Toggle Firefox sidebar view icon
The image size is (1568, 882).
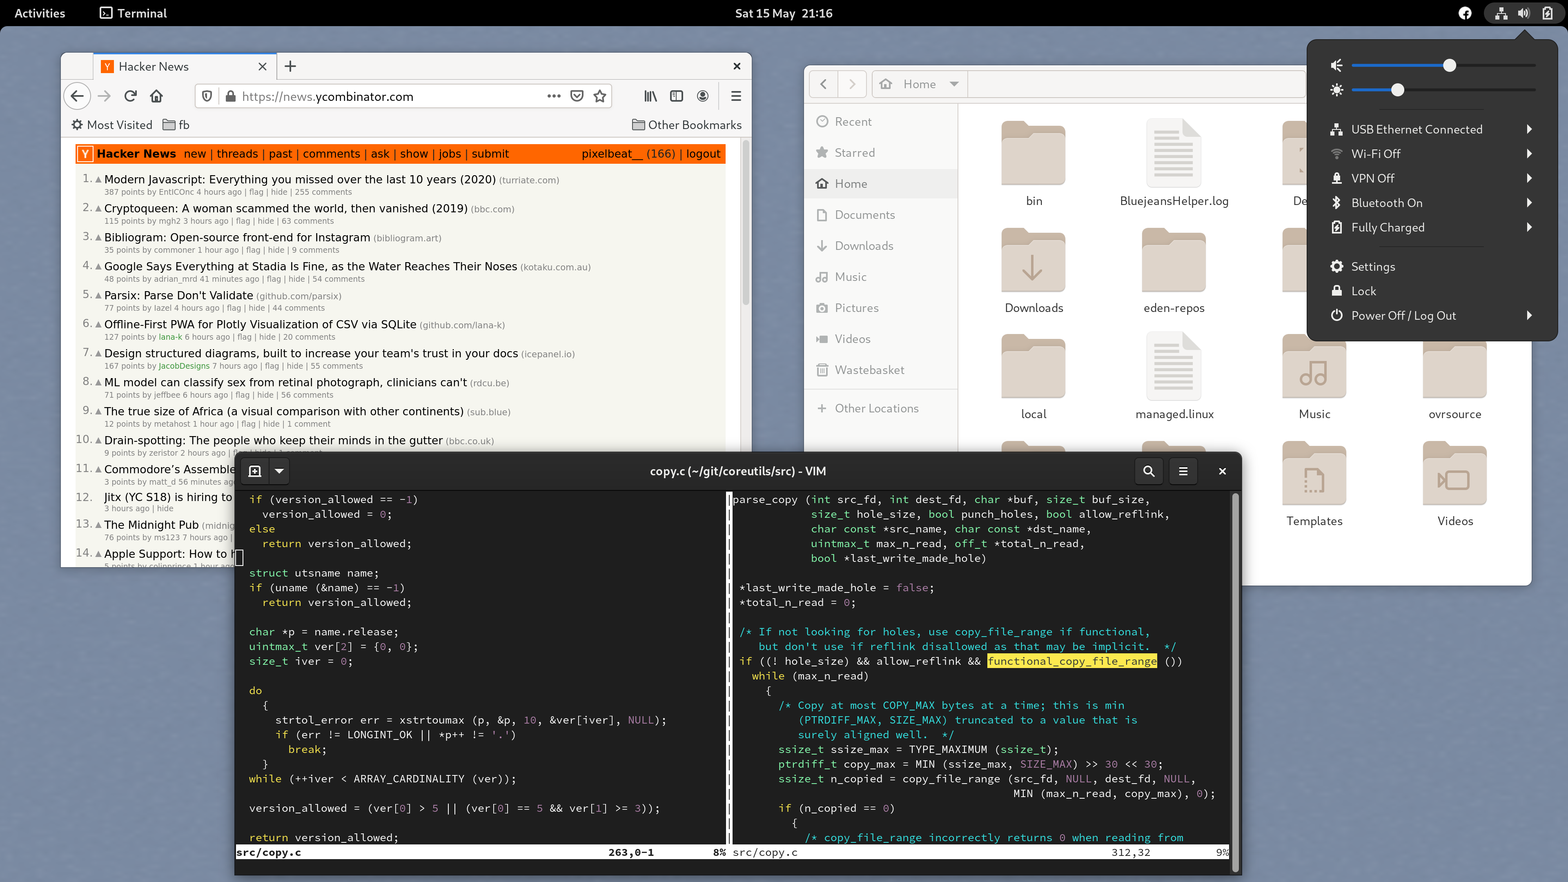point(676,96)
